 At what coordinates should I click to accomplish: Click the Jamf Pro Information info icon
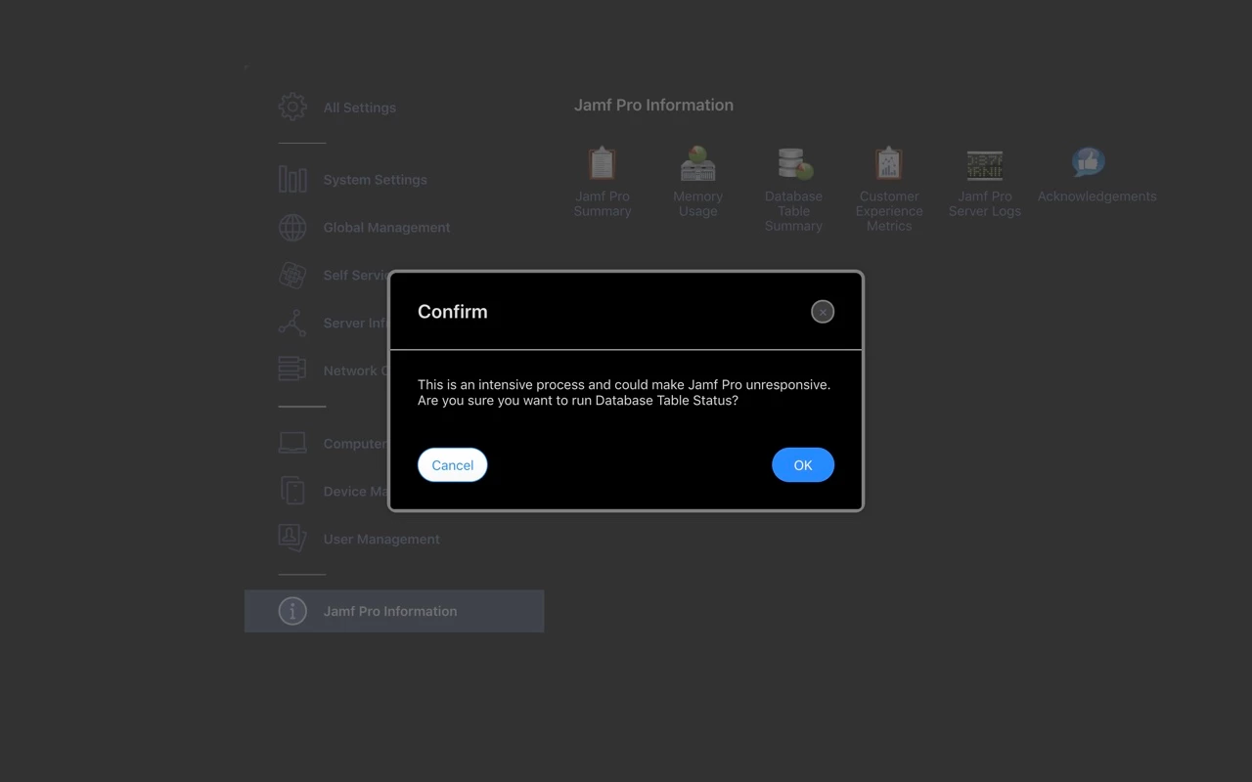[292, 611]
